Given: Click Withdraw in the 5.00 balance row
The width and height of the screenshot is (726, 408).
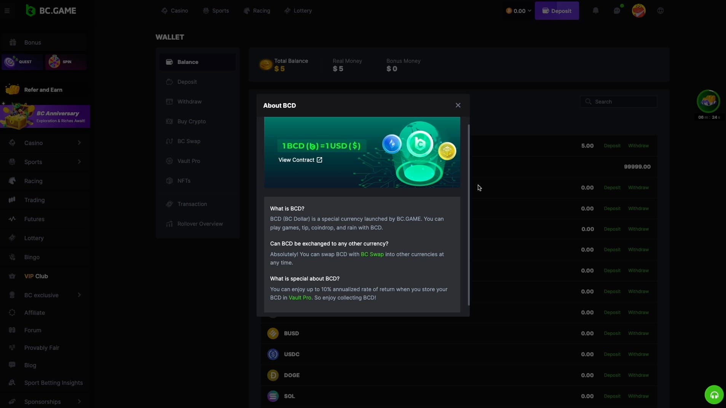Looking at the screenshot, I should pos(638,146).
